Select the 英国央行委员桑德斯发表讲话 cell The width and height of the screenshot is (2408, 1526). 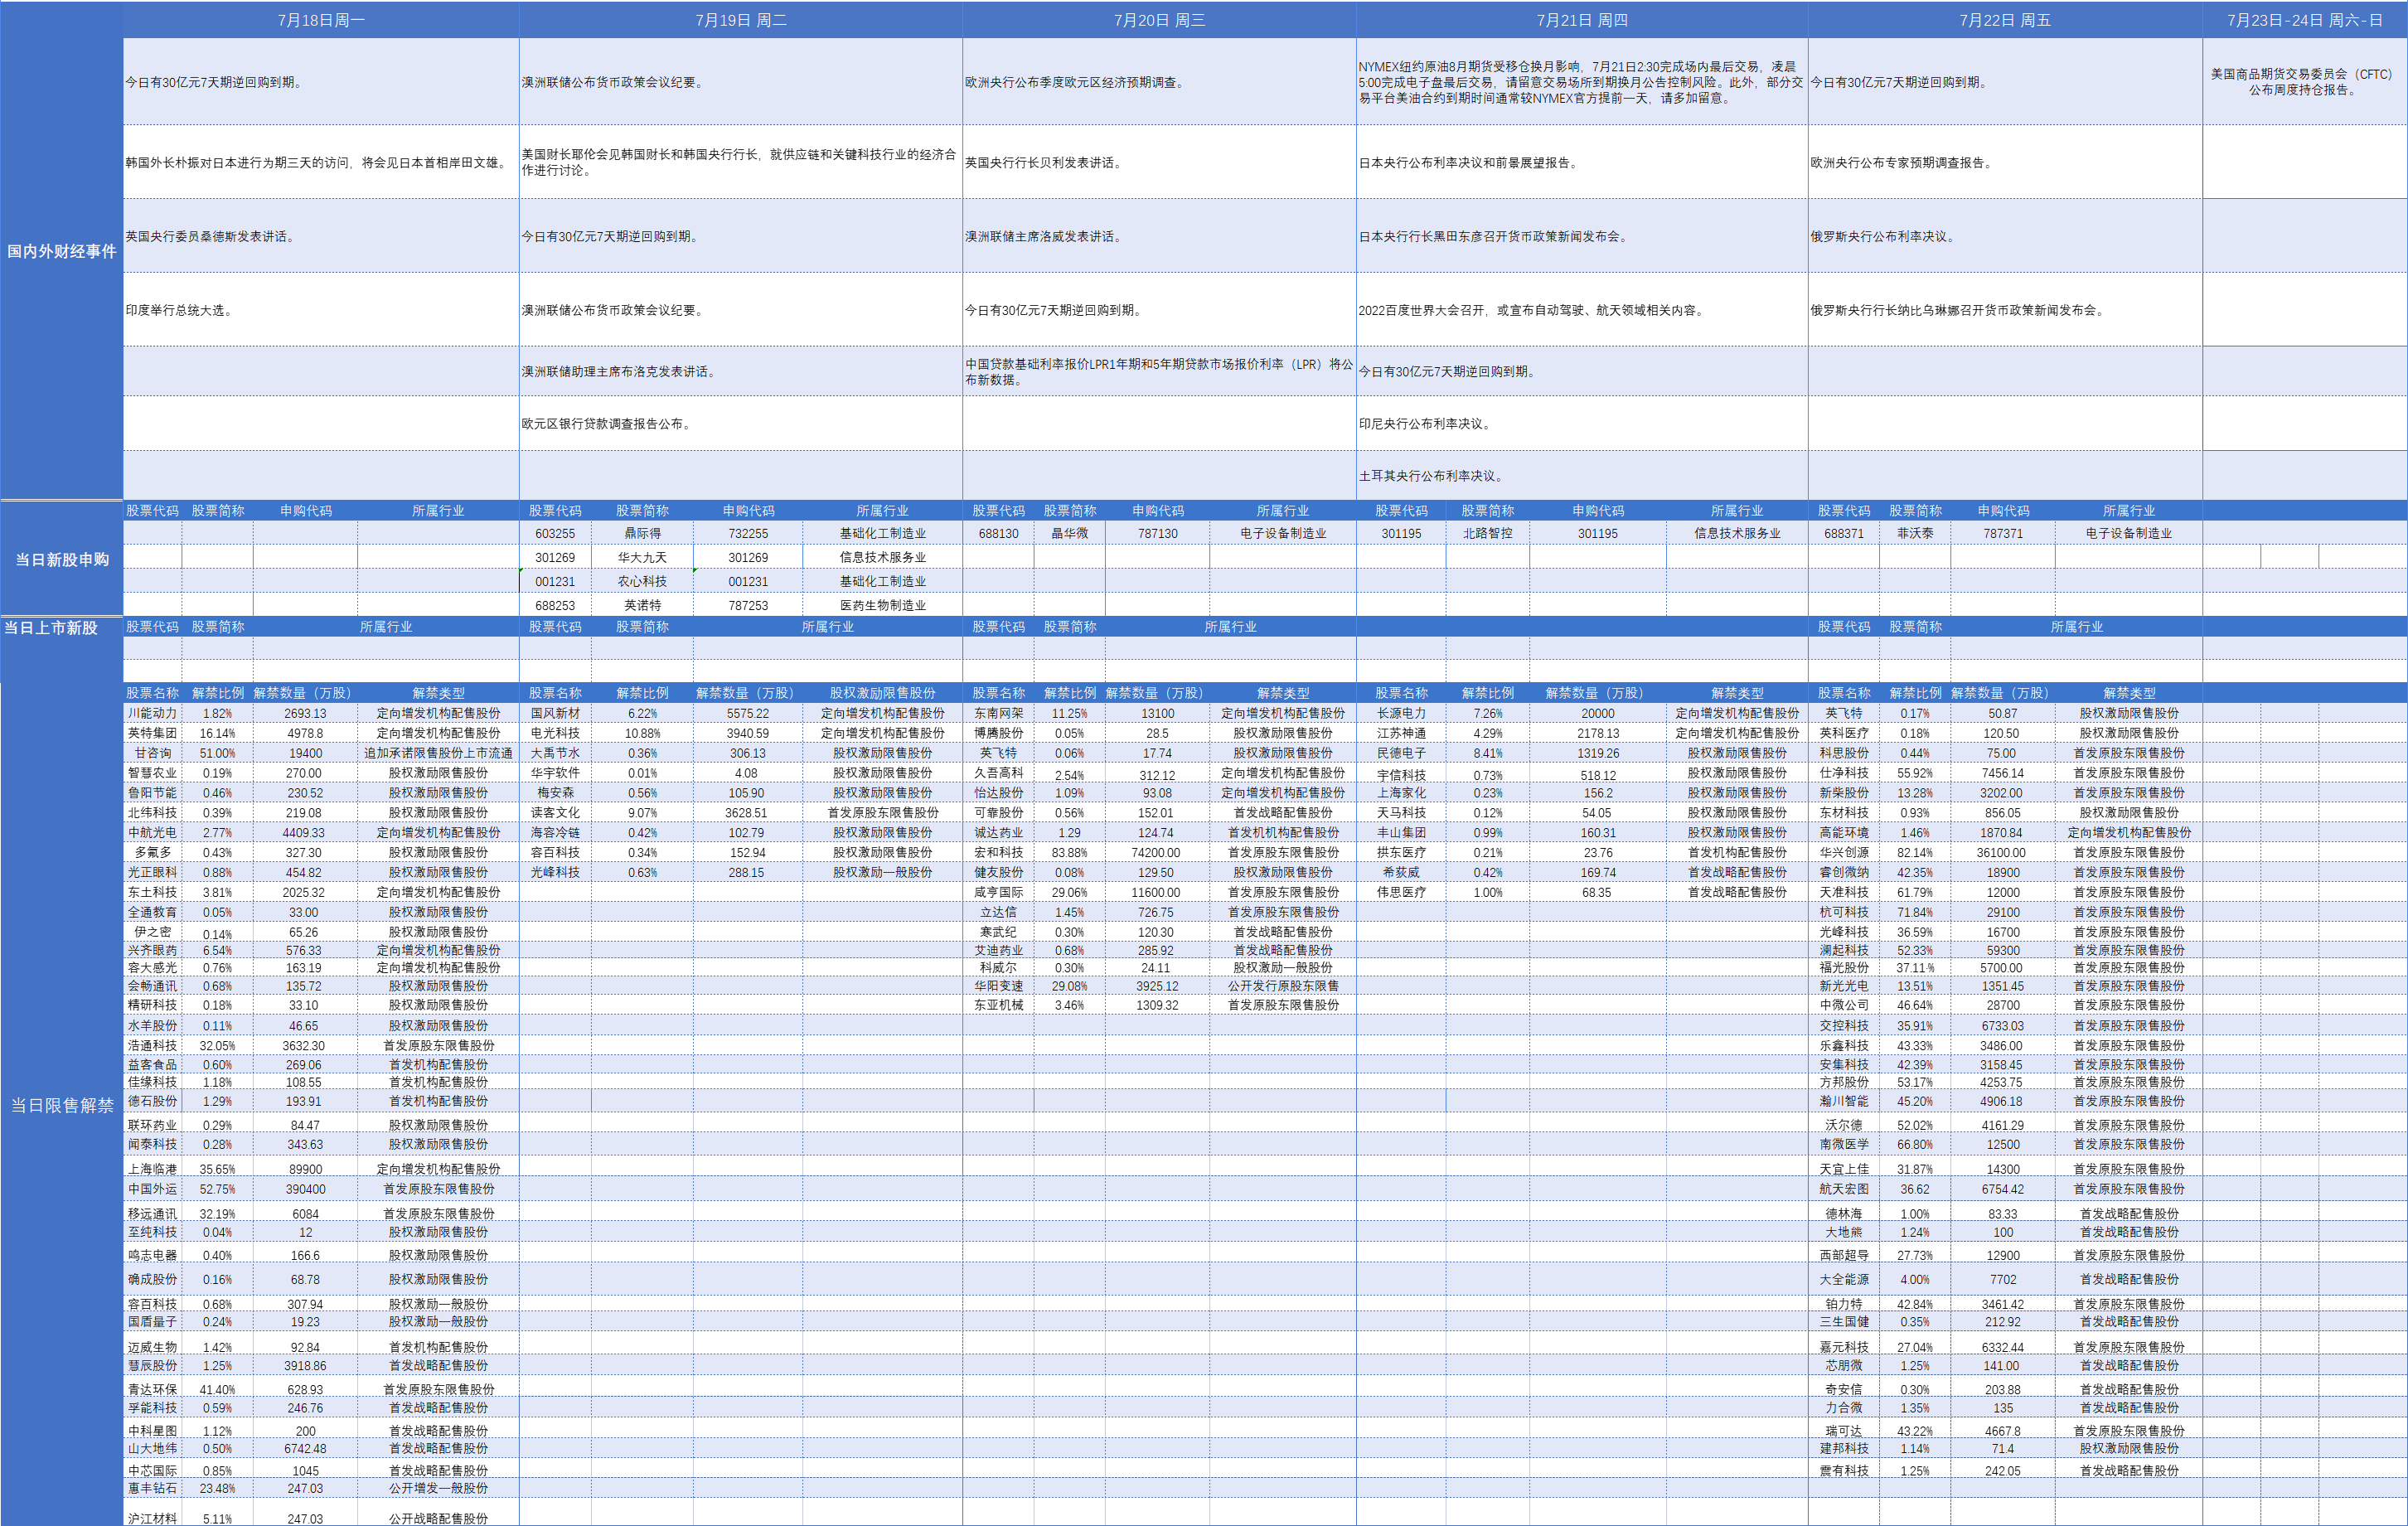[321, 236]
